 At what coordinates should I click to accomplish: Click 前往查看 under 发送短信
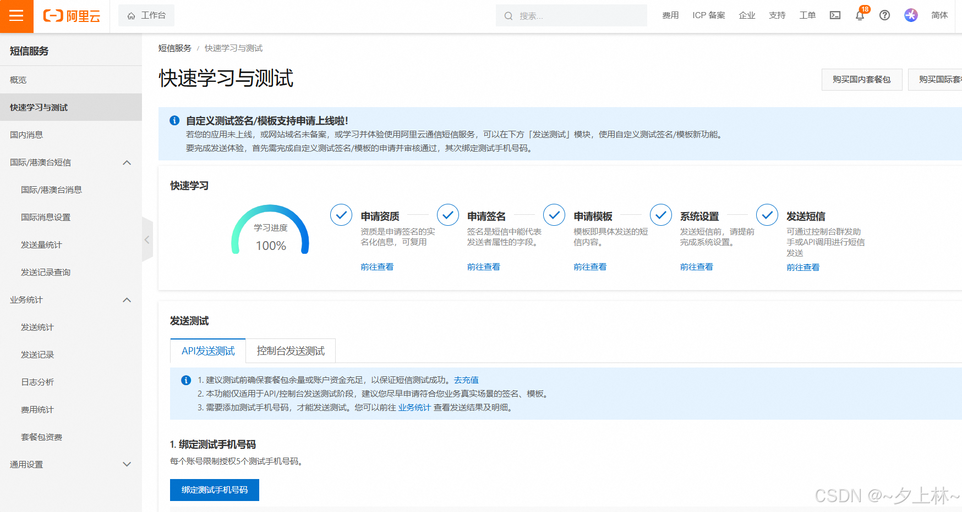(803, 267)
